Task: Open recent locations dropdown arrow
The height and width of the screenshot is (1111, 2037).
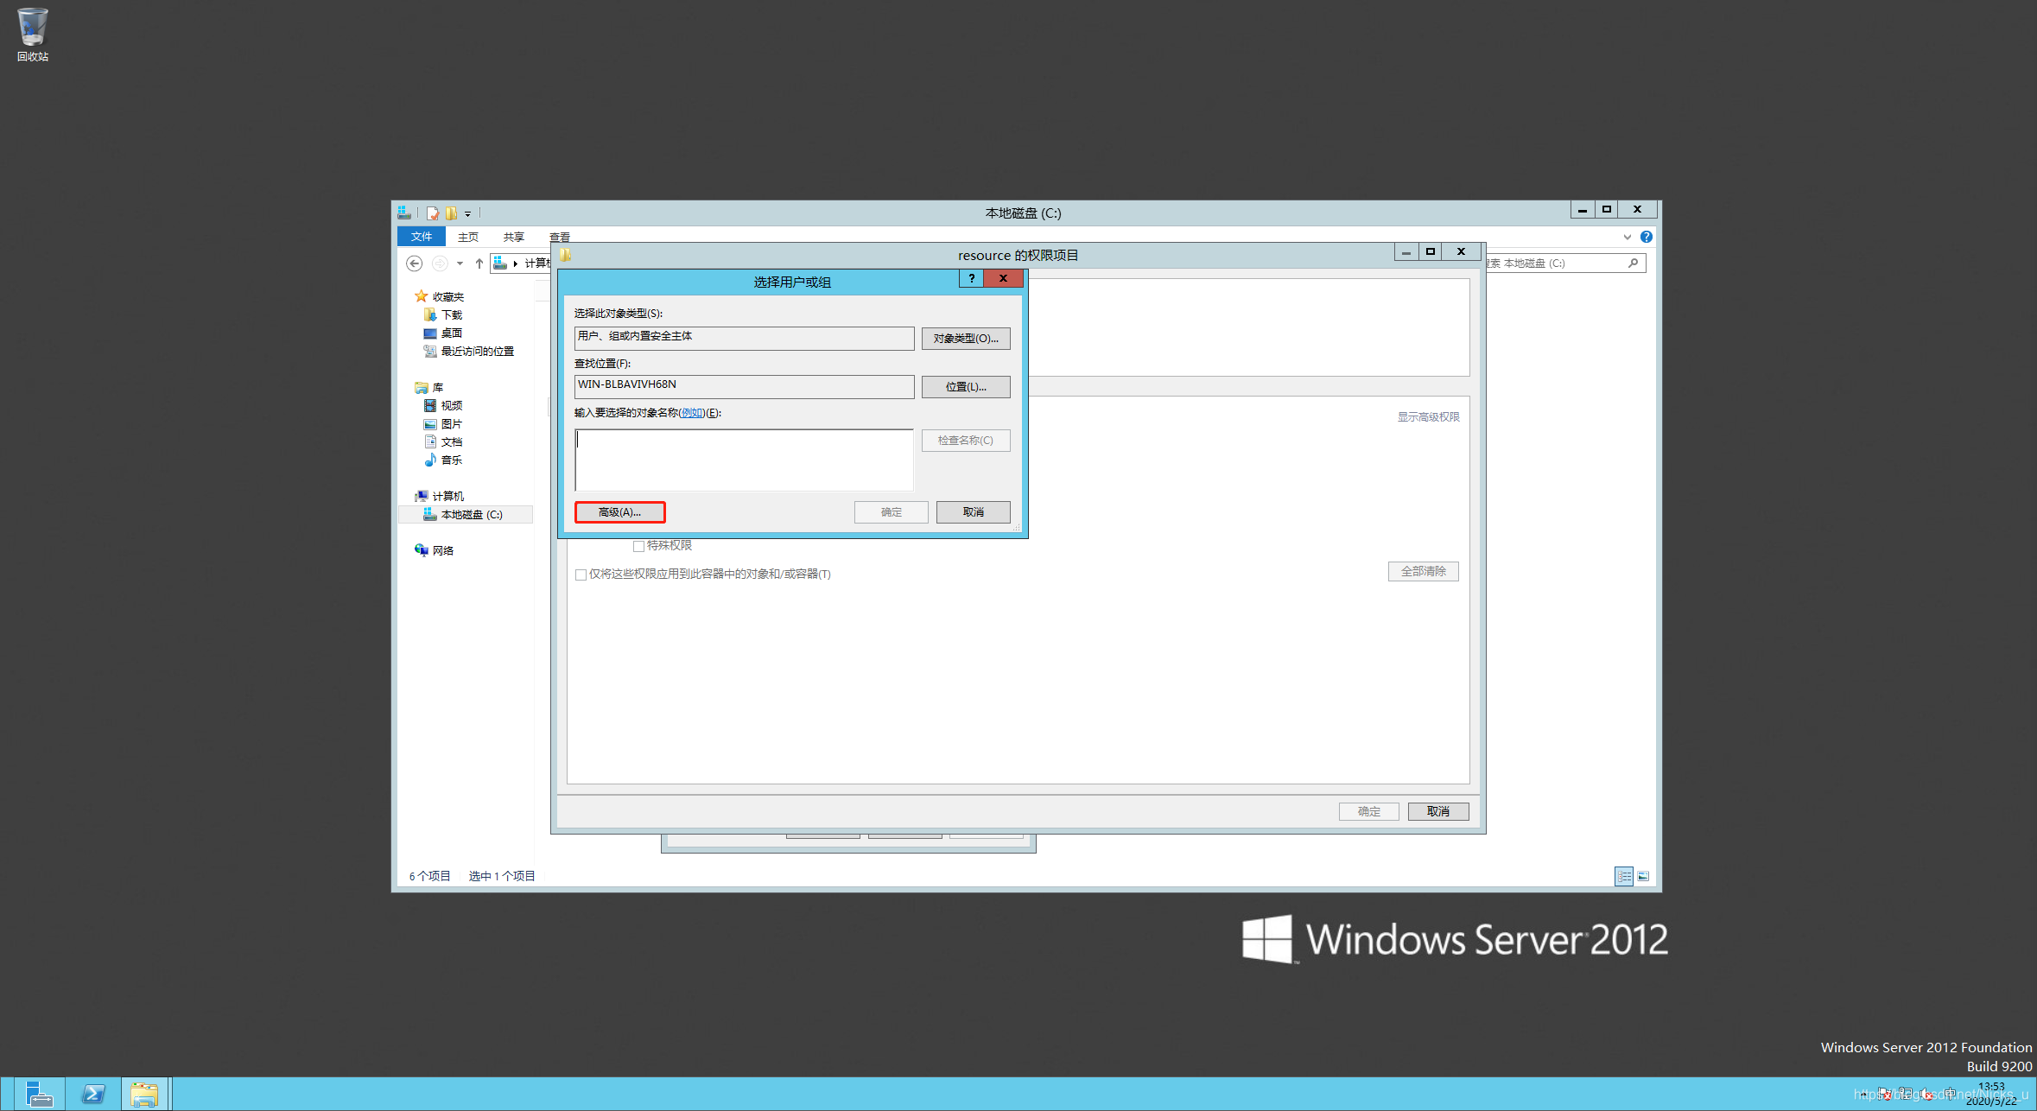Action: click(x=460, y=263)
